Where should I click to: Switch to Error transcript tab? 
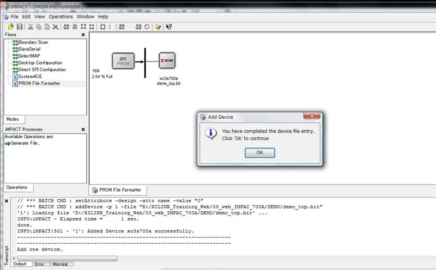pyautogui.click(x=39, y=264)
